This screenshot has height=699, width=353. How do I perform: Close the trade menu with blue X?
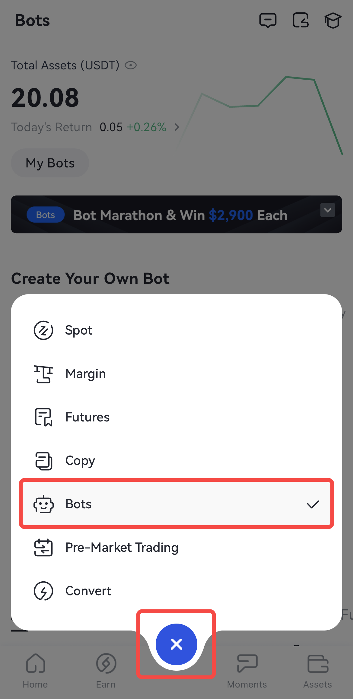(176, 644)
